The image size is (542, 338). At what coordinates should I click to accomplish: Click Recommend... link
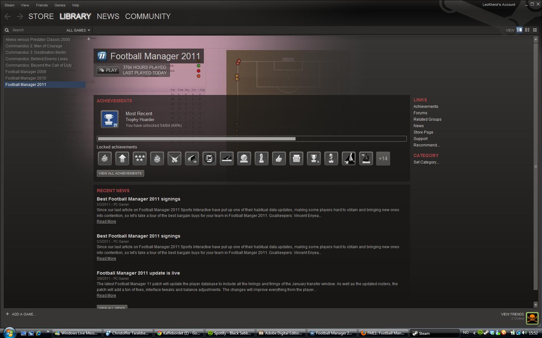(427, 145)
